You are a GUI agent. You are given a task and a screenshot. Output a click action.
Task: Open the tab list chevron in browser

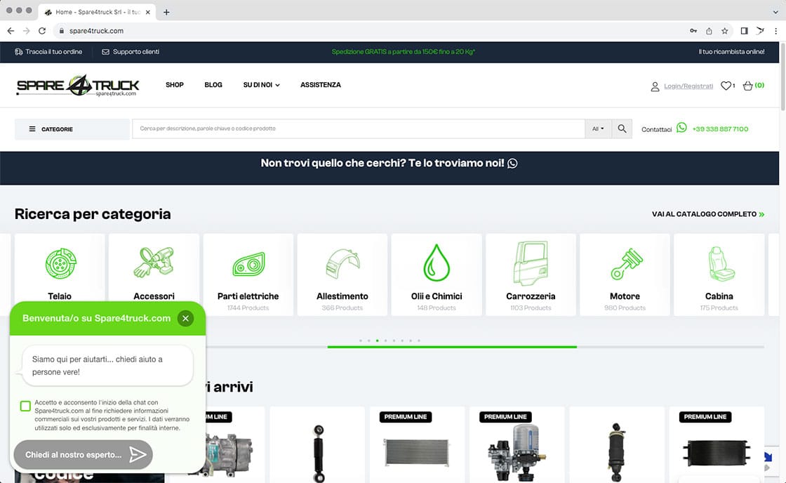click(x=775, y=12)
